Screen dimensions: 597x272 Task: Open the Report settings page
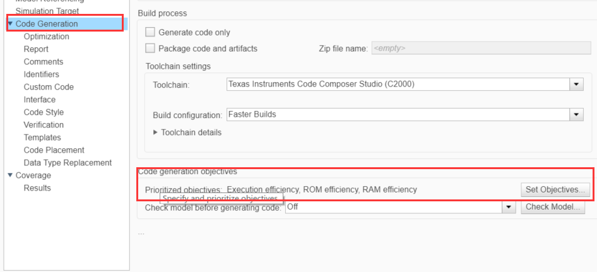36,49
